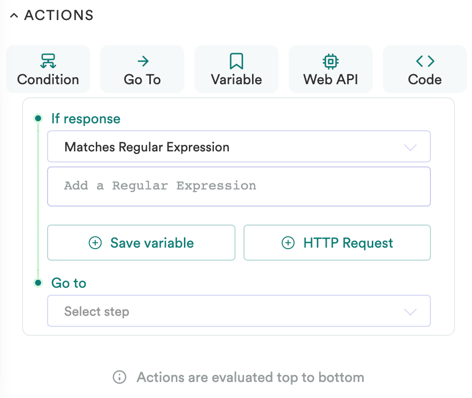The width and height of the screenshot is (472, 398).
Task: Open the Matches Regular Expression dropdown
Action: pyautogui.click(x=239, y=147)
